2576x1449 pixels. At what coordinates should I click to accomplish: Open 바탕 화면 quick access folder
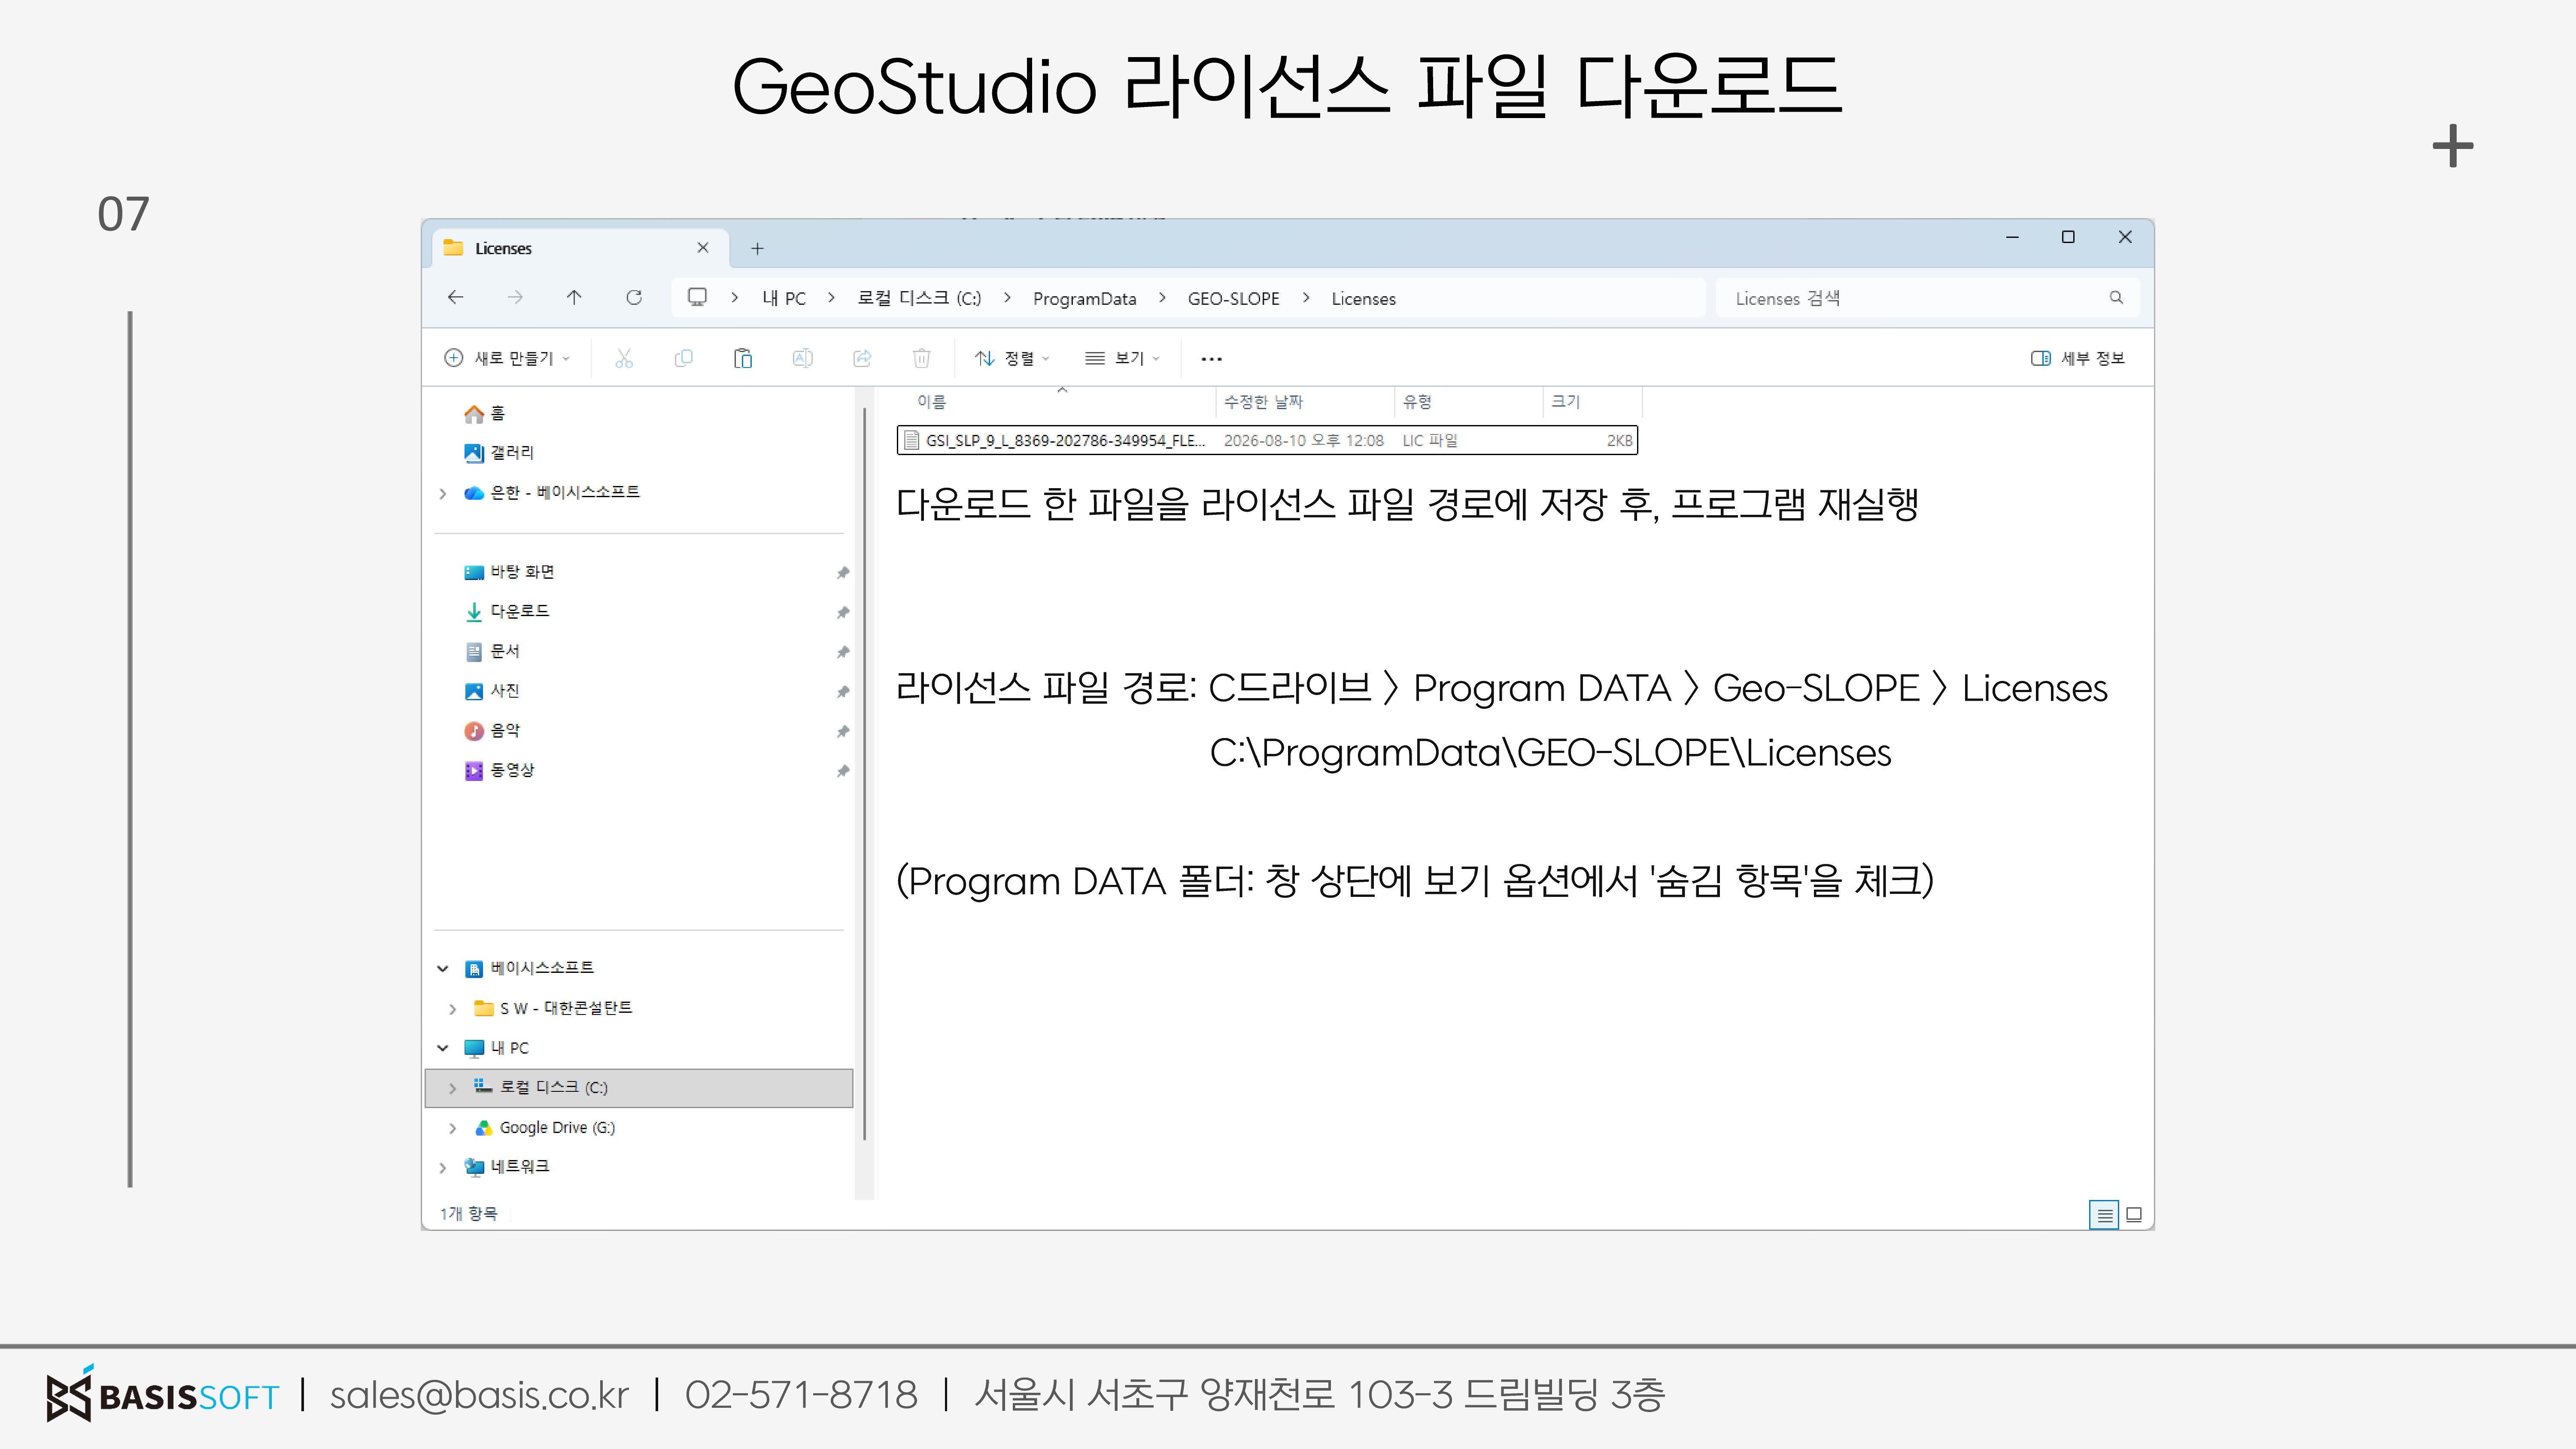(509, 572)
